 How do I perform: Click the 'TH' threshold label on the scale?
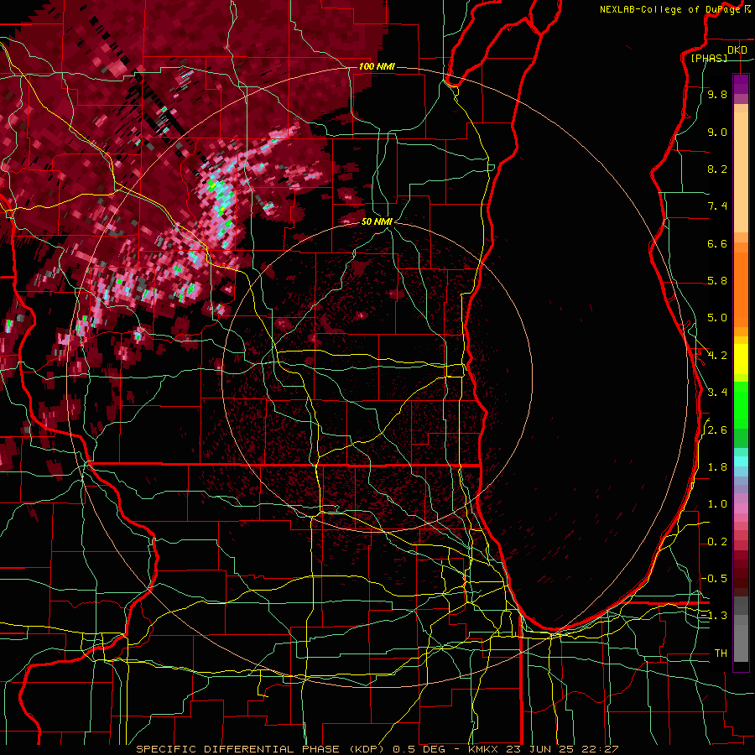point(721,653)
